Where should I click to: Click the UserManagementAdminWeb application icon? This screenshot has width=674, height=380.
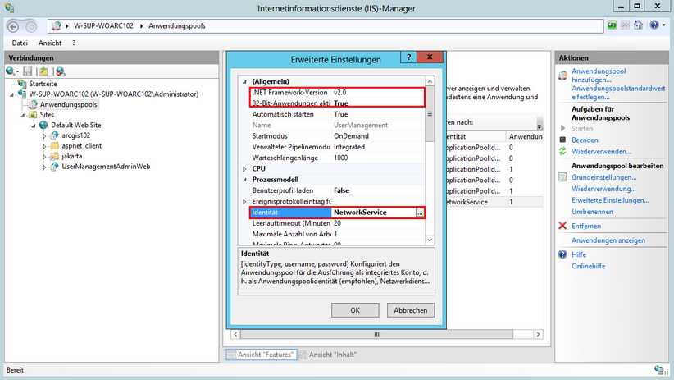click(x=54, y=167)
